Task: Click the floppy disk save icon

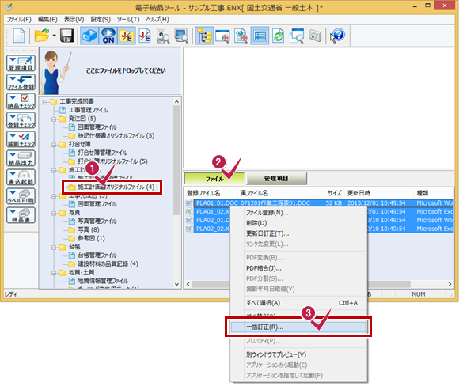Action: click(x=66, y=36)
